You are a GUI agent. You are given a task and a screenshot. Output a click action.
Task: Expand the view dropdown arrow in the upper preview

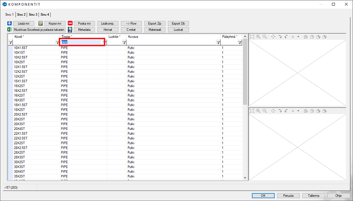(298, 37)
